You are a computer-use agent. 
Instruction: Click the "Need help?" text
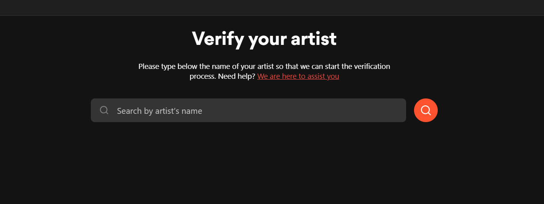point(236,76)
